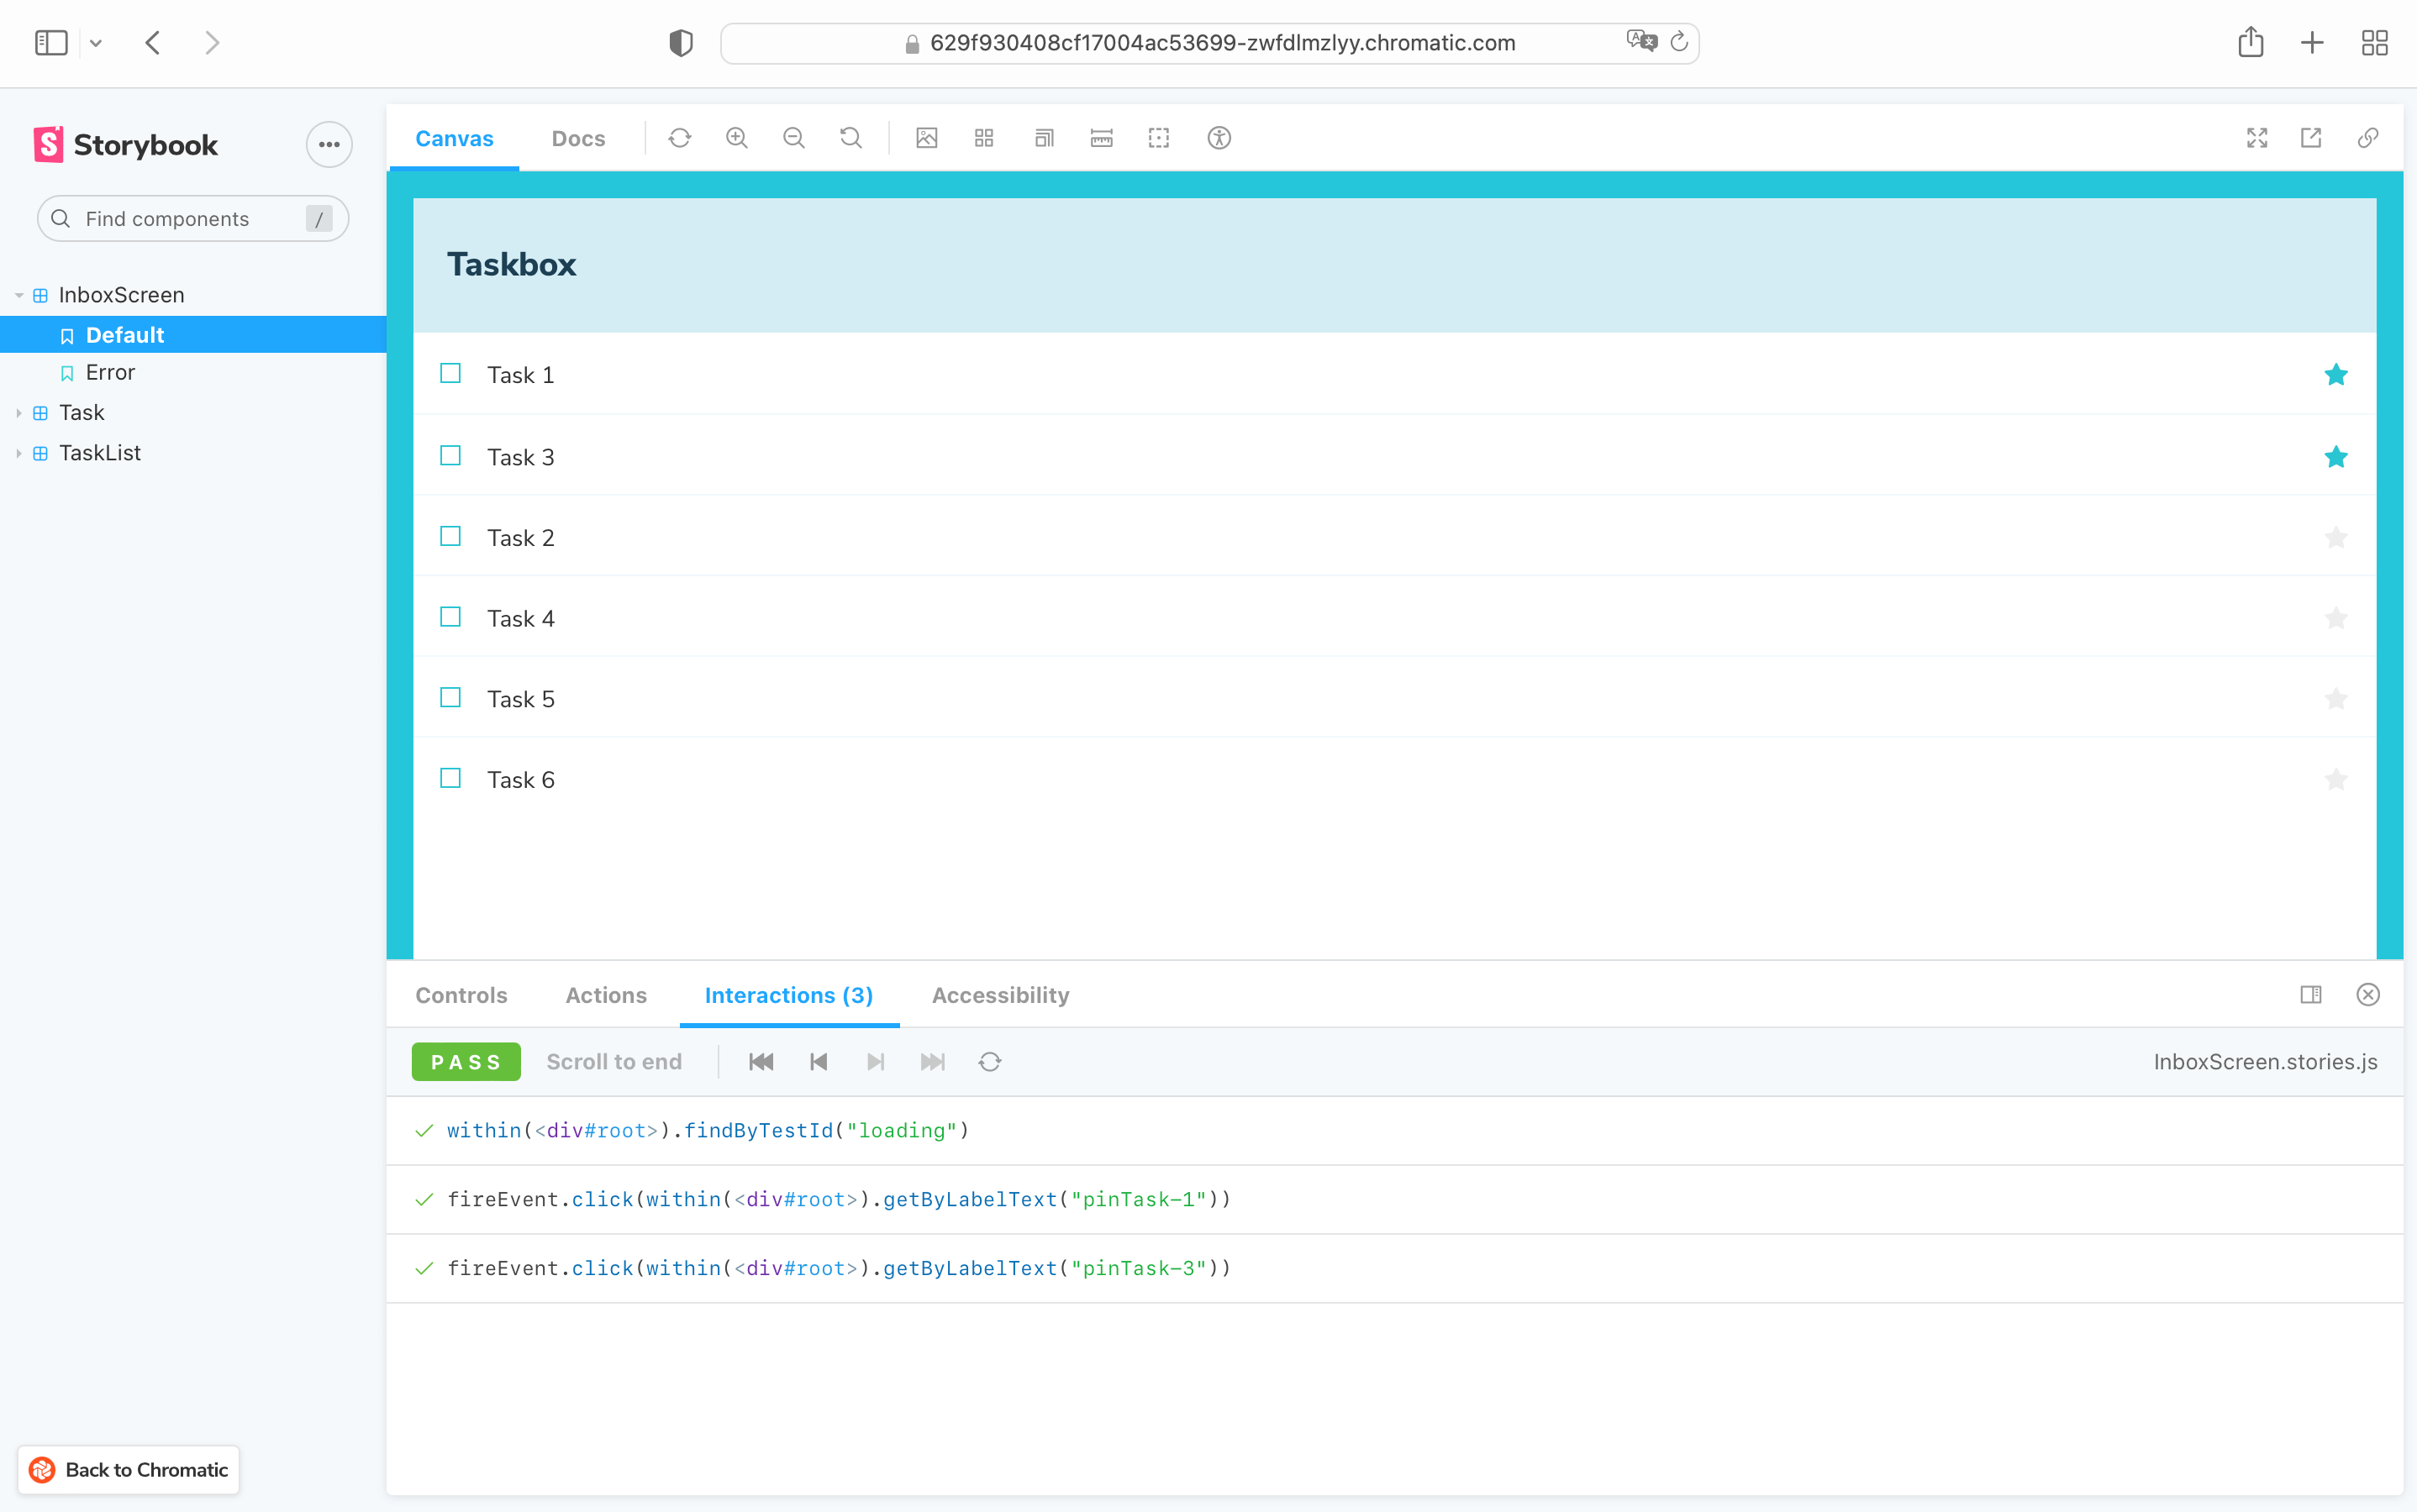This screenshot has height=1512, width=2417.
Task: Click the zoom in icon in toolbar
Action: tap(737, 138)
